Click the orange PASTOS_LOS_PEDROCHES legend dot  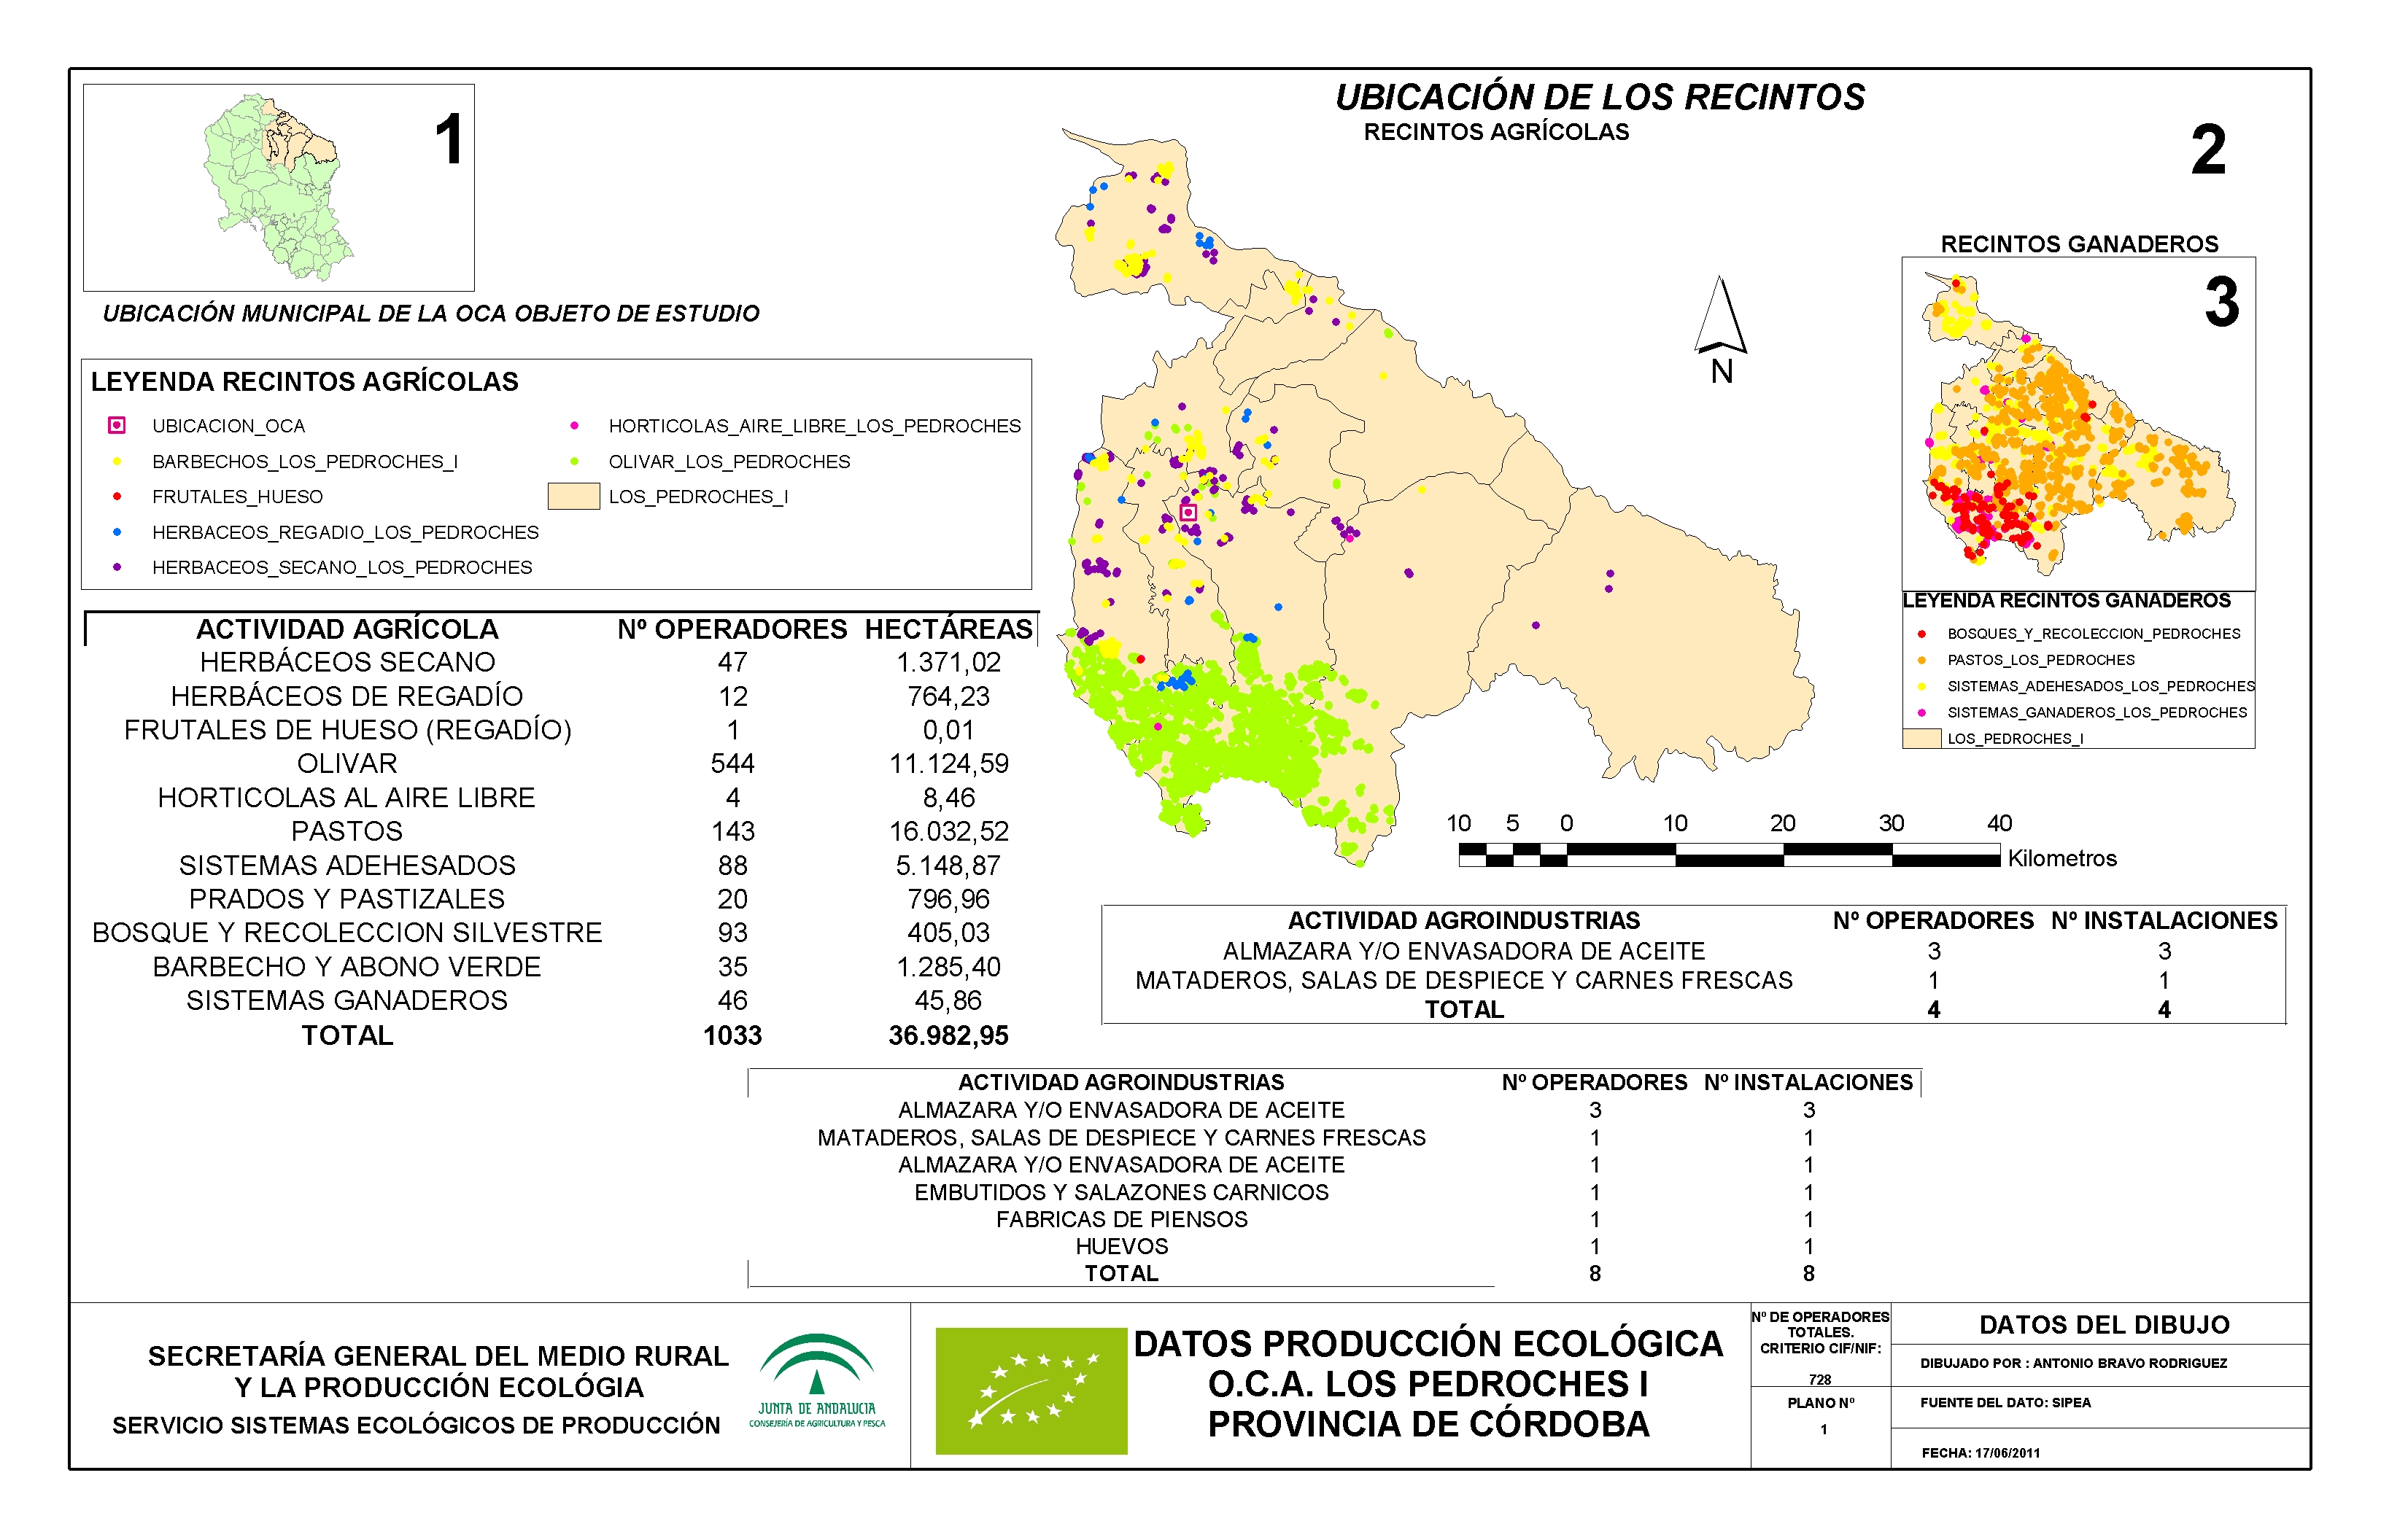[x=1921, y=660]
